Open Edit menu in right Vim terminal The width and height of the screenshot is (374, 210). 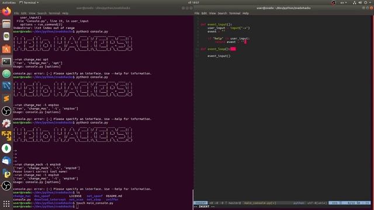204,13
